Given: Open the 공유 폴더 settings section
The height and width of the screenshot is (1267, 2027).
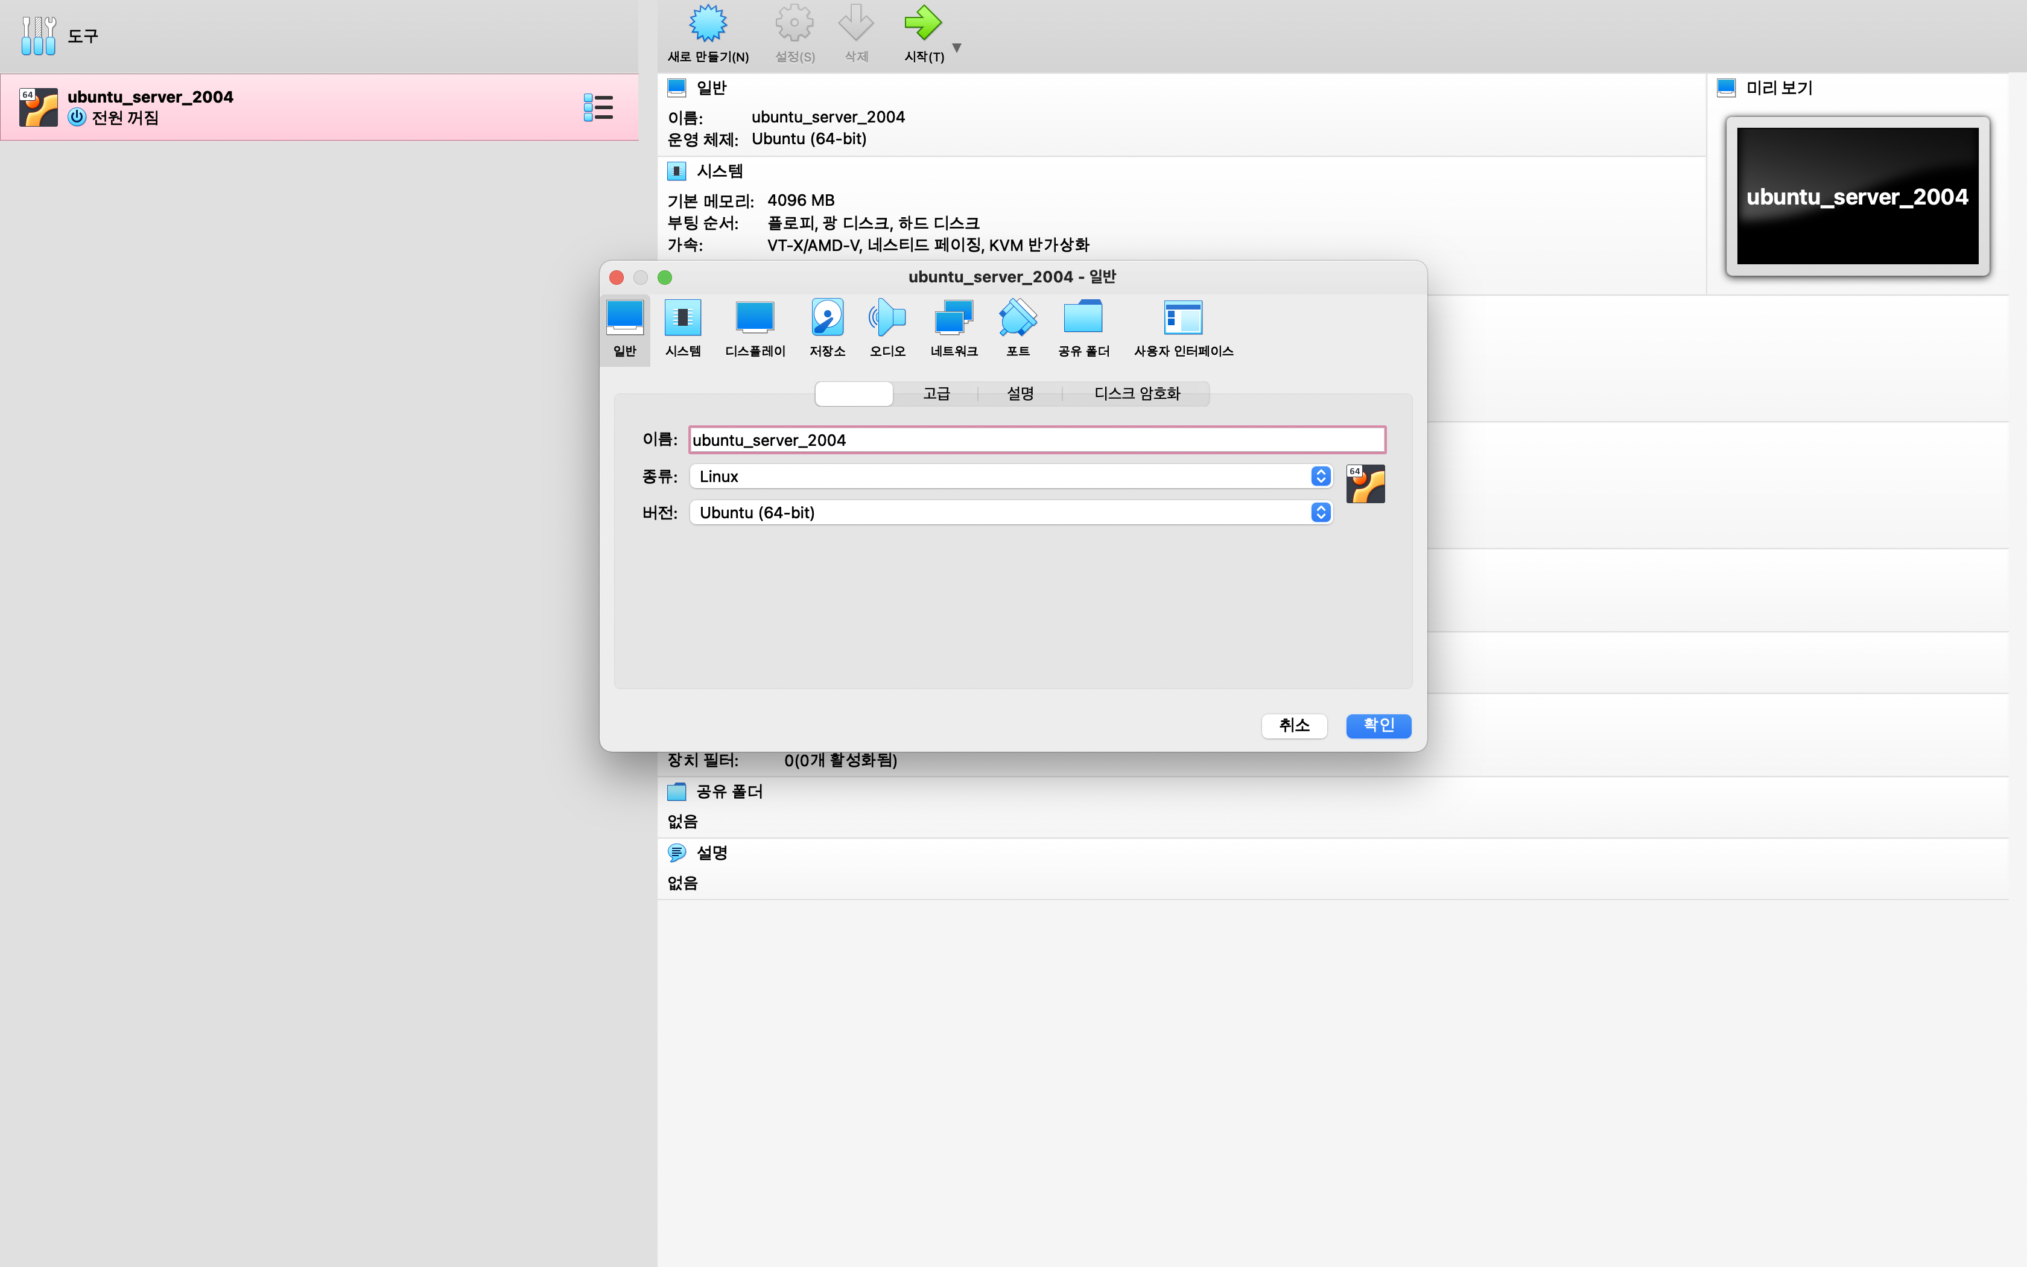Looking at the screenshot, I should point(1083,328).
